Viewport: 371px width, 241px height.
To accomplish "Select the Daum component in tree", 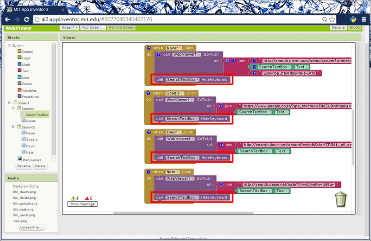I will click(29, 146).
